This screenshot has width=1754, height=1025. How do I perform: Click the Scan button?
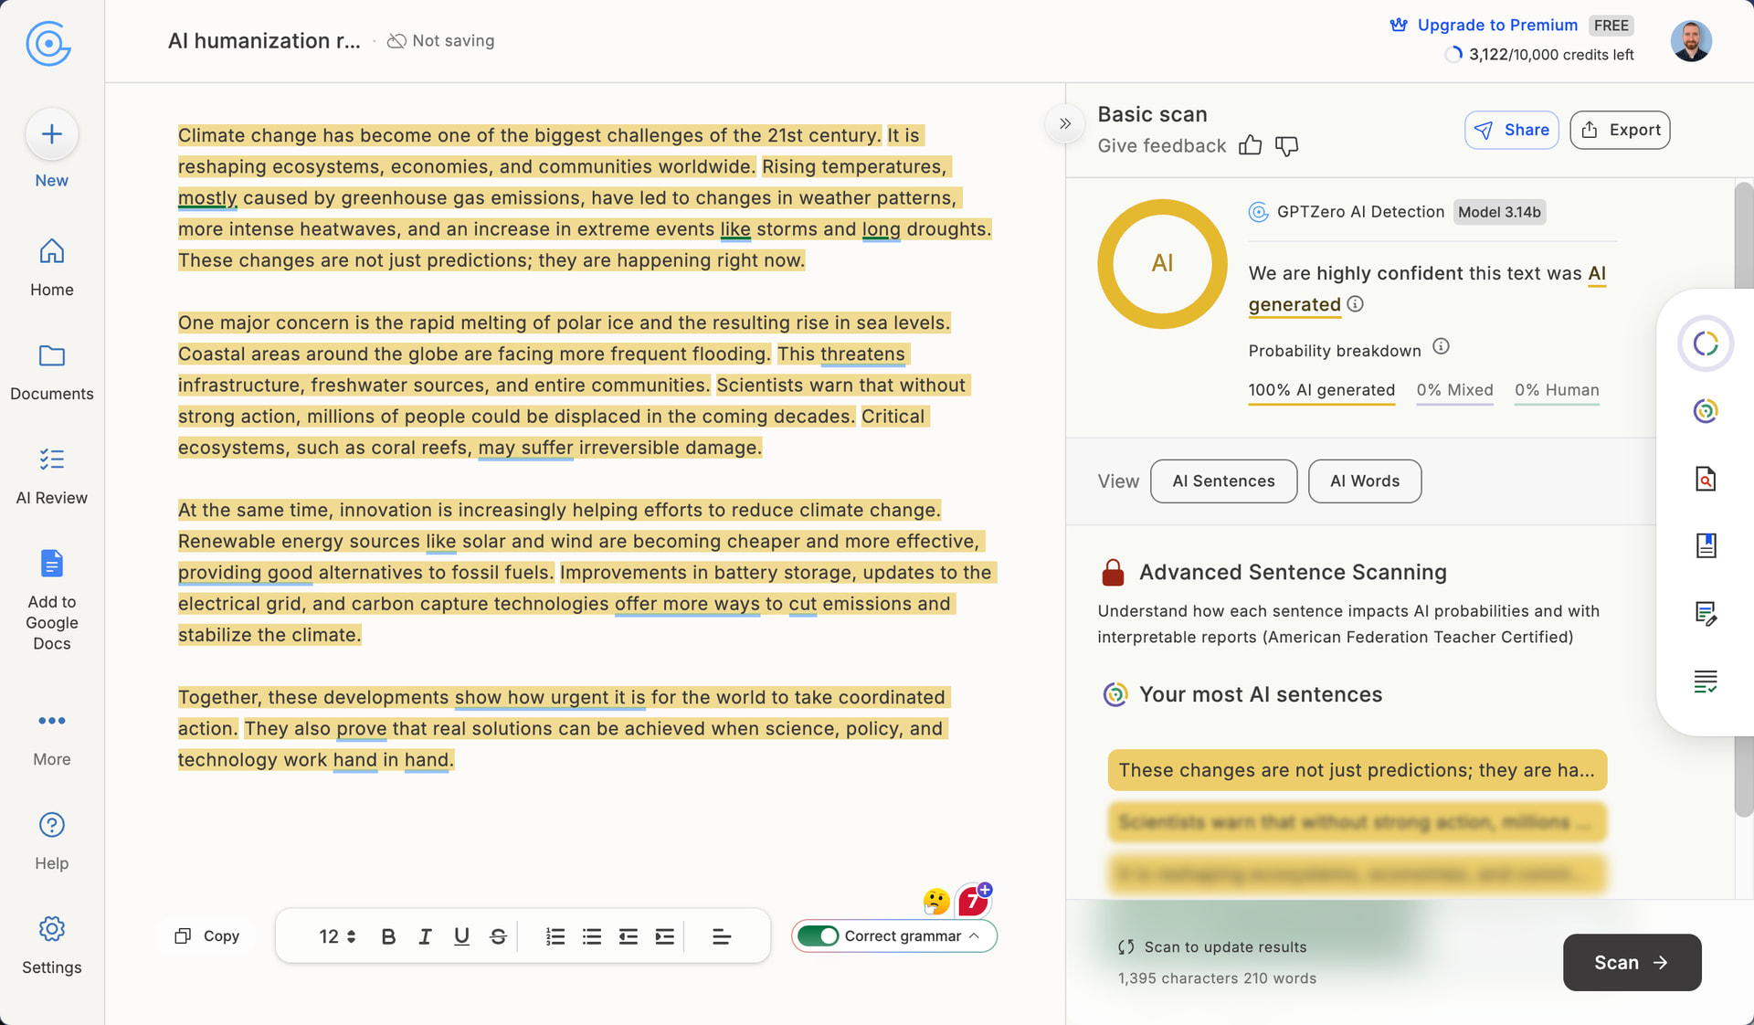[x=1632, y=963]
